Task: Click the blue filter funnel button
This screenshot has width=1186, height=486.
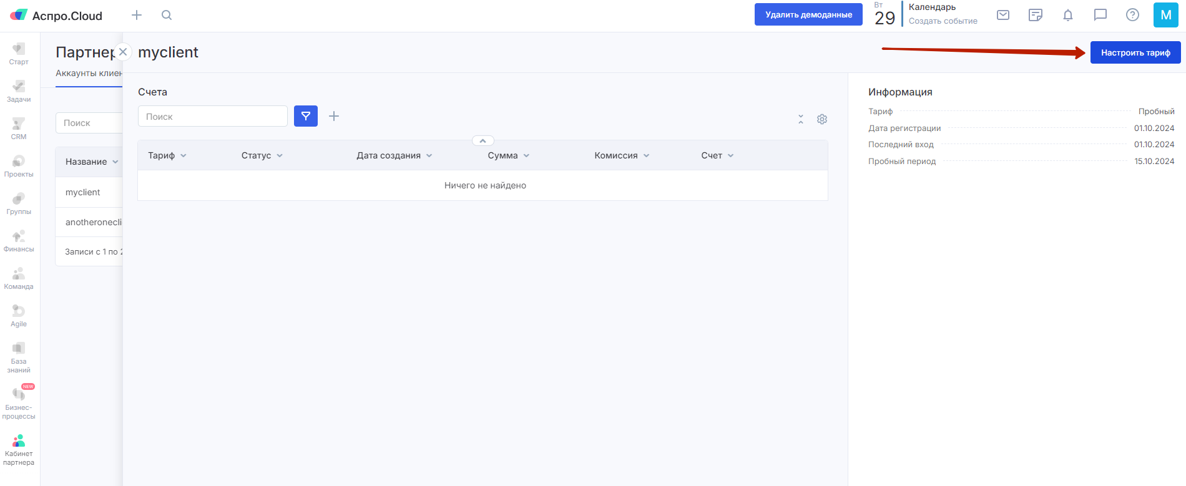Action: click(x=306, y=116)
